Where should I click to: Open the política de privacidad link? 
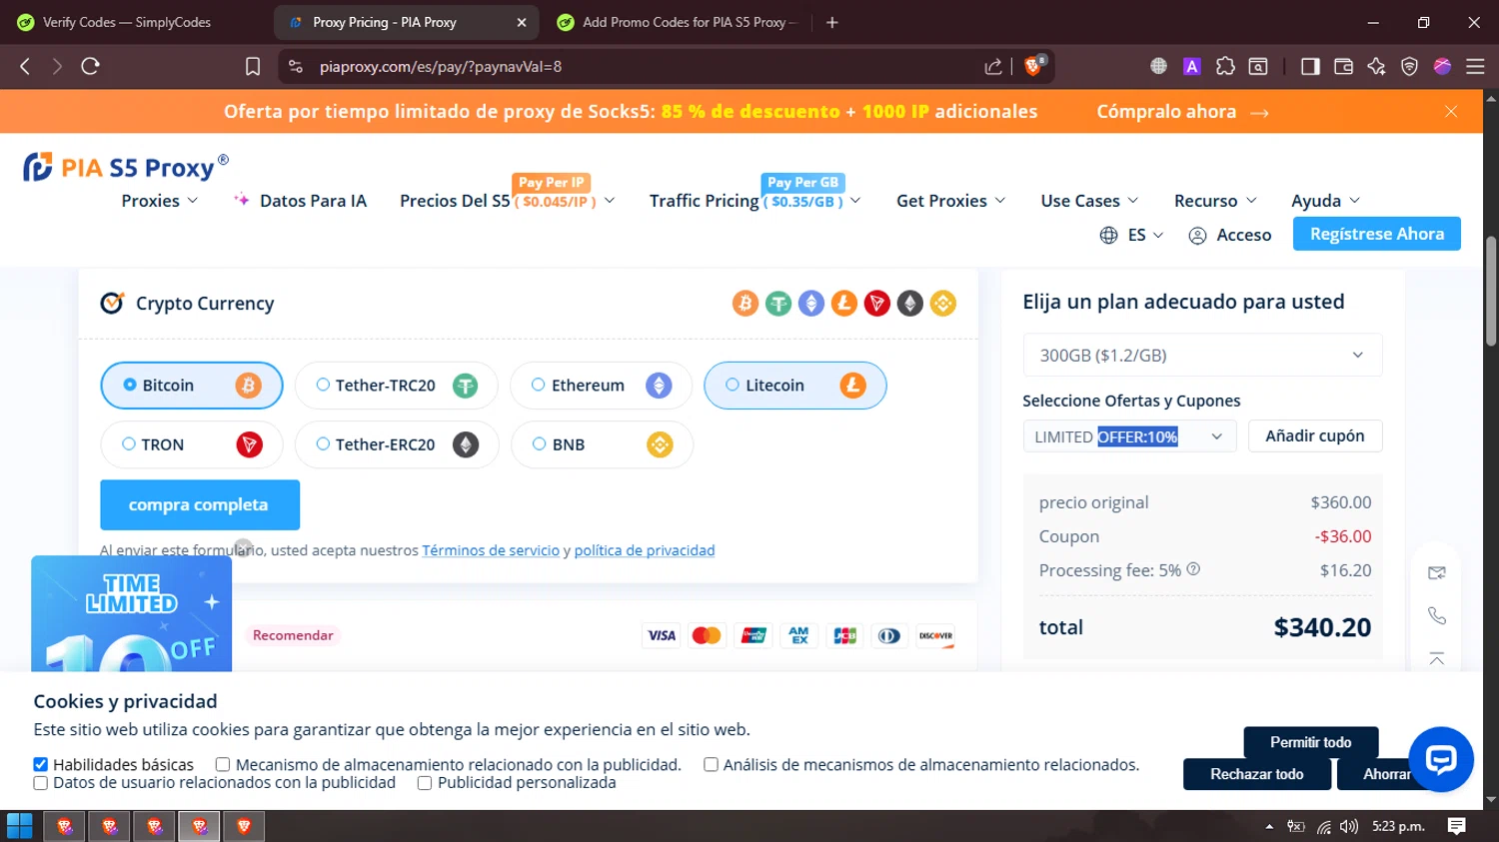[645, 550]
